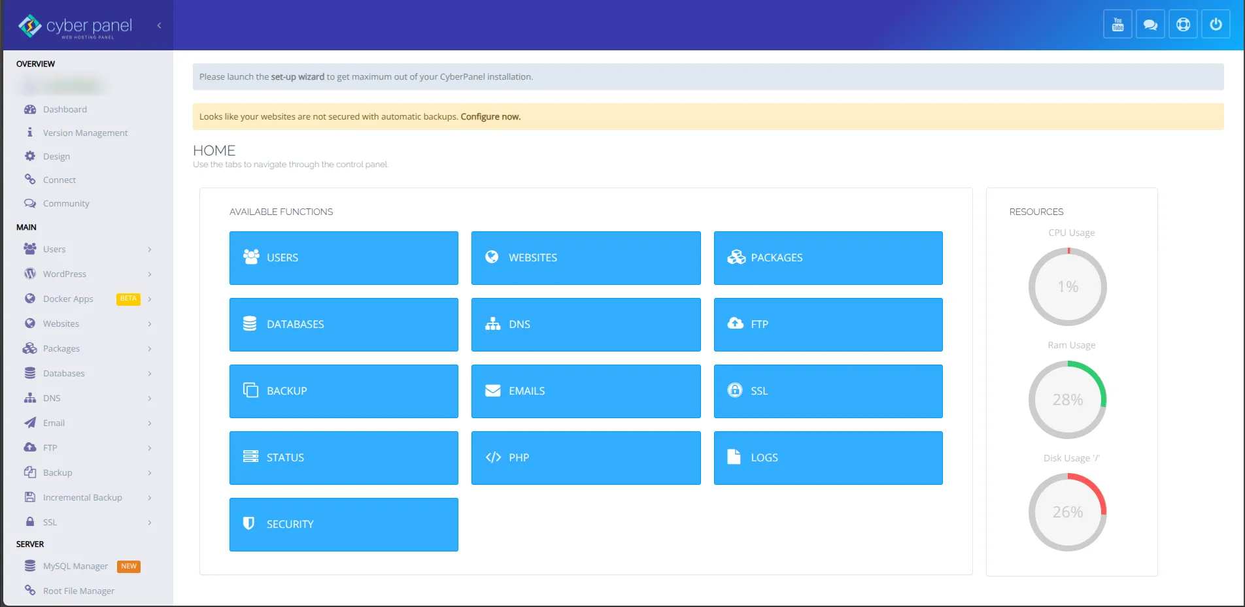The width and height of the screenshot is (1245, 607).
Task: Click the Users group icon in sidebar
Action: [x=30, y=249]
